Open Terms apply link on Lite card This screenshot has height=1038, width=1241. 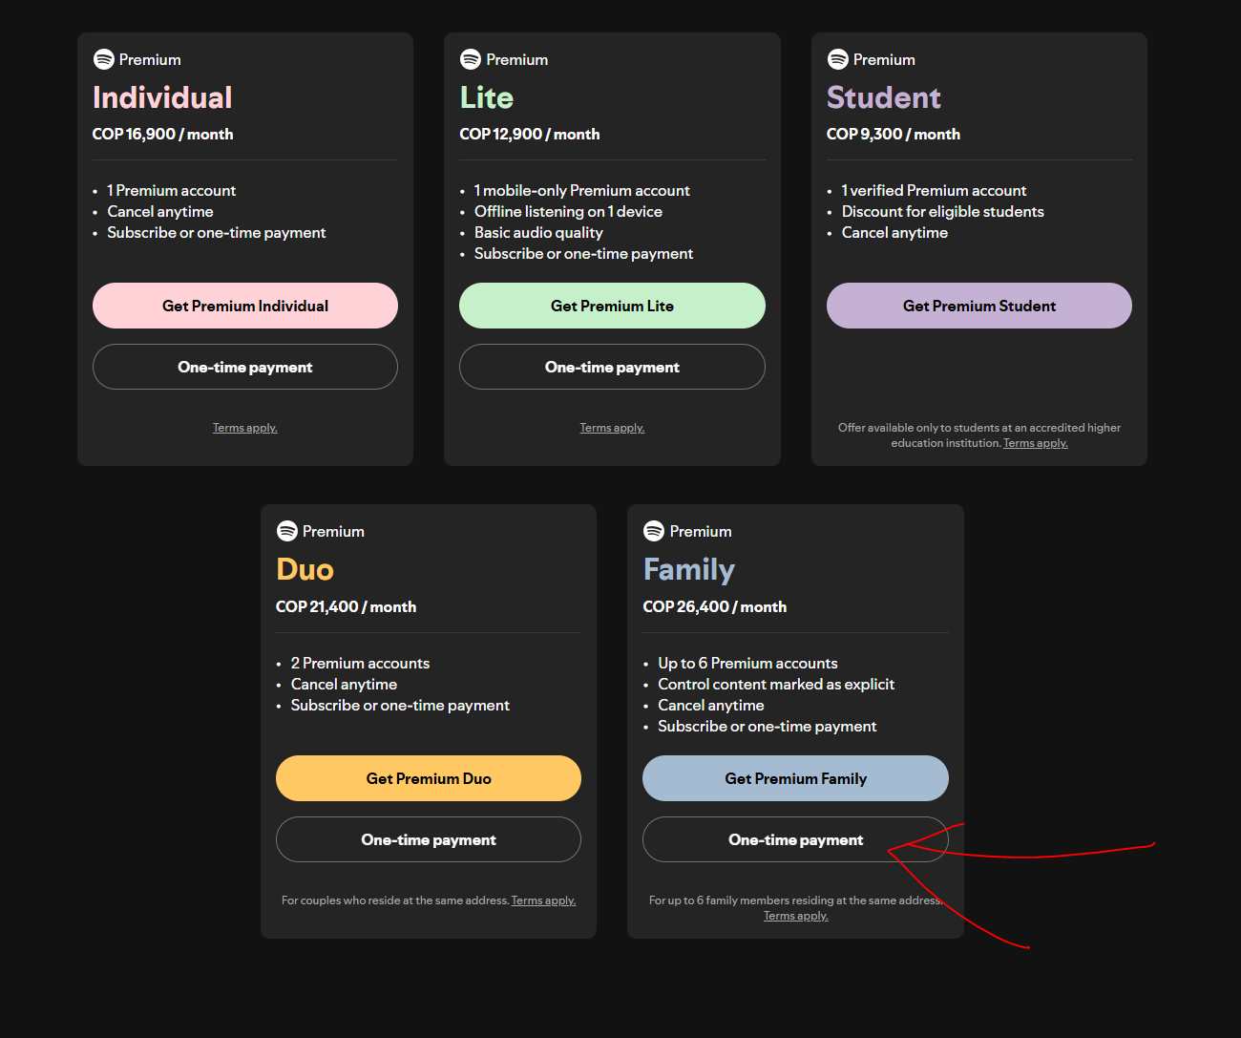tap(612, 428)
